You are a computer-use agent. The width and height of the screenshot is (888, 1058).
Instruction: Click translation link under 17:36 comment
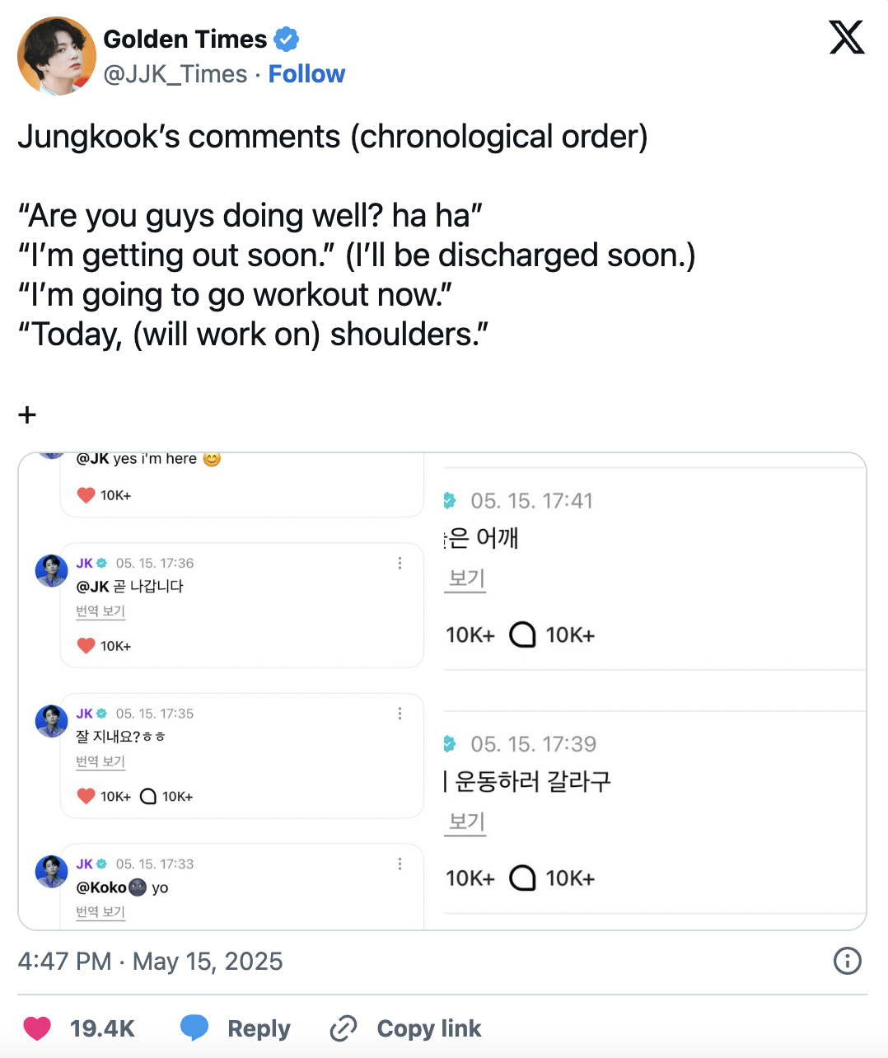coord(100,611)
